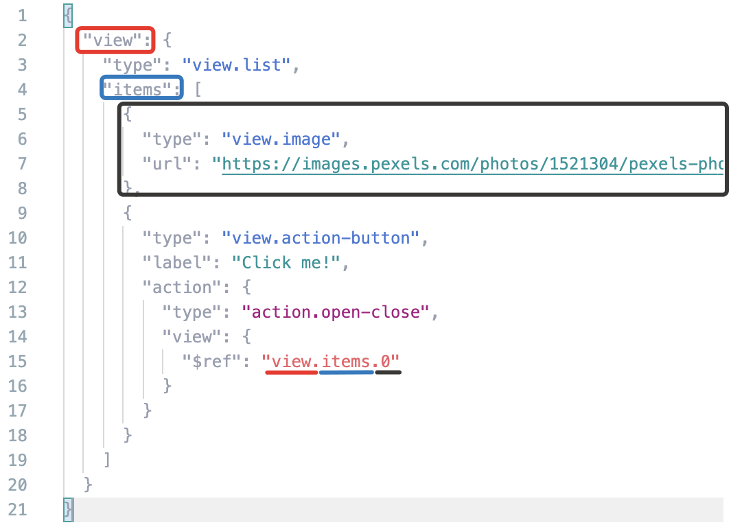Open the images.pexels.com URL link
The height and width of the screenshot is (525, 731).
point(472,164)
